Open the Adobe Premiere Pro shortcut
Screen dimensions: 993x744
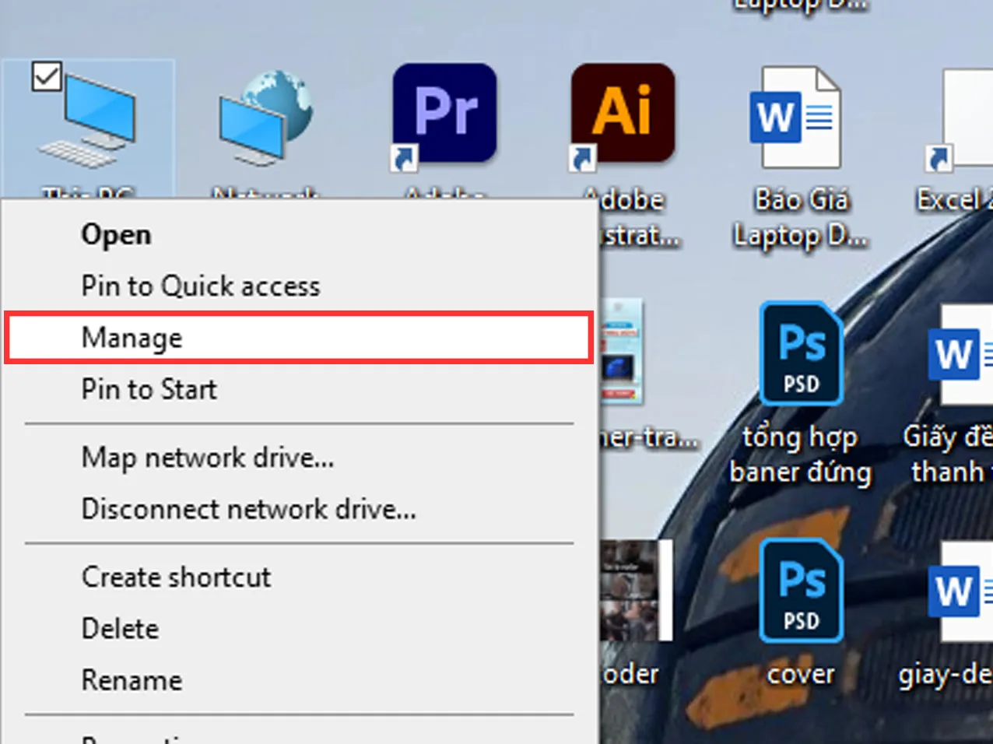pyautogui.click(x=444, y=114)
